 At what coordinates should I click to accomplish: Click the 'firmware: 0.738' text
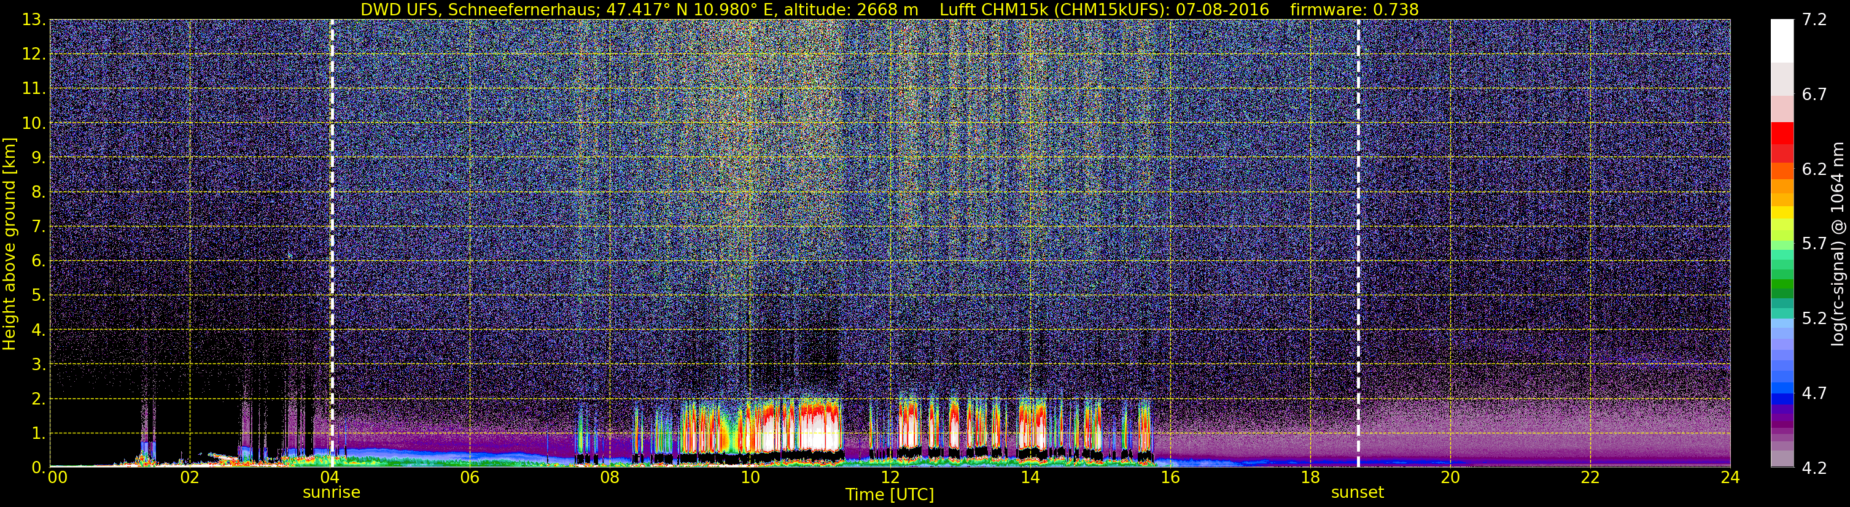1354,9
